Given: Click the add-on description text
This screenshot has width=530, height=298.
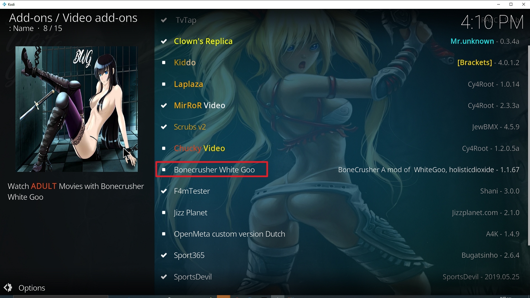Looking at the screenshot, I should [76, 191].
